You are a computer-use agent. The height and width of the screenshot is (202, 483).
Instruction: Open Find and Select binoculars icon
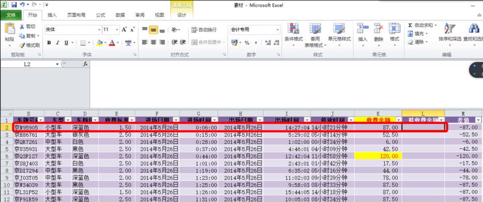pos(474,28)
